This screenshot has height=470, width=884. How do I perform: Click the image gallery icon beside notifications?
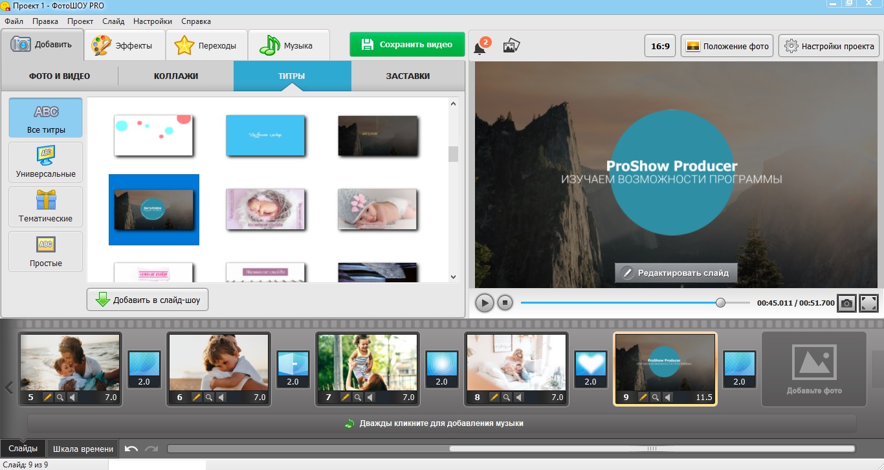512,46
